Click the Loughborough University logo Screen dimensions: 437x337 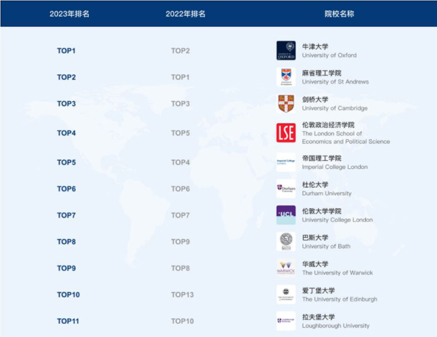coord(286,320)
